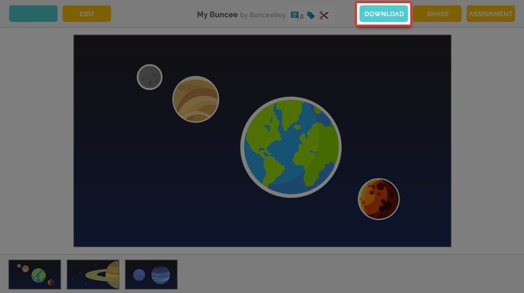The image size is (524, 293).
Task: Click the ASSIGNMENT button
Action: coord(490,14)
